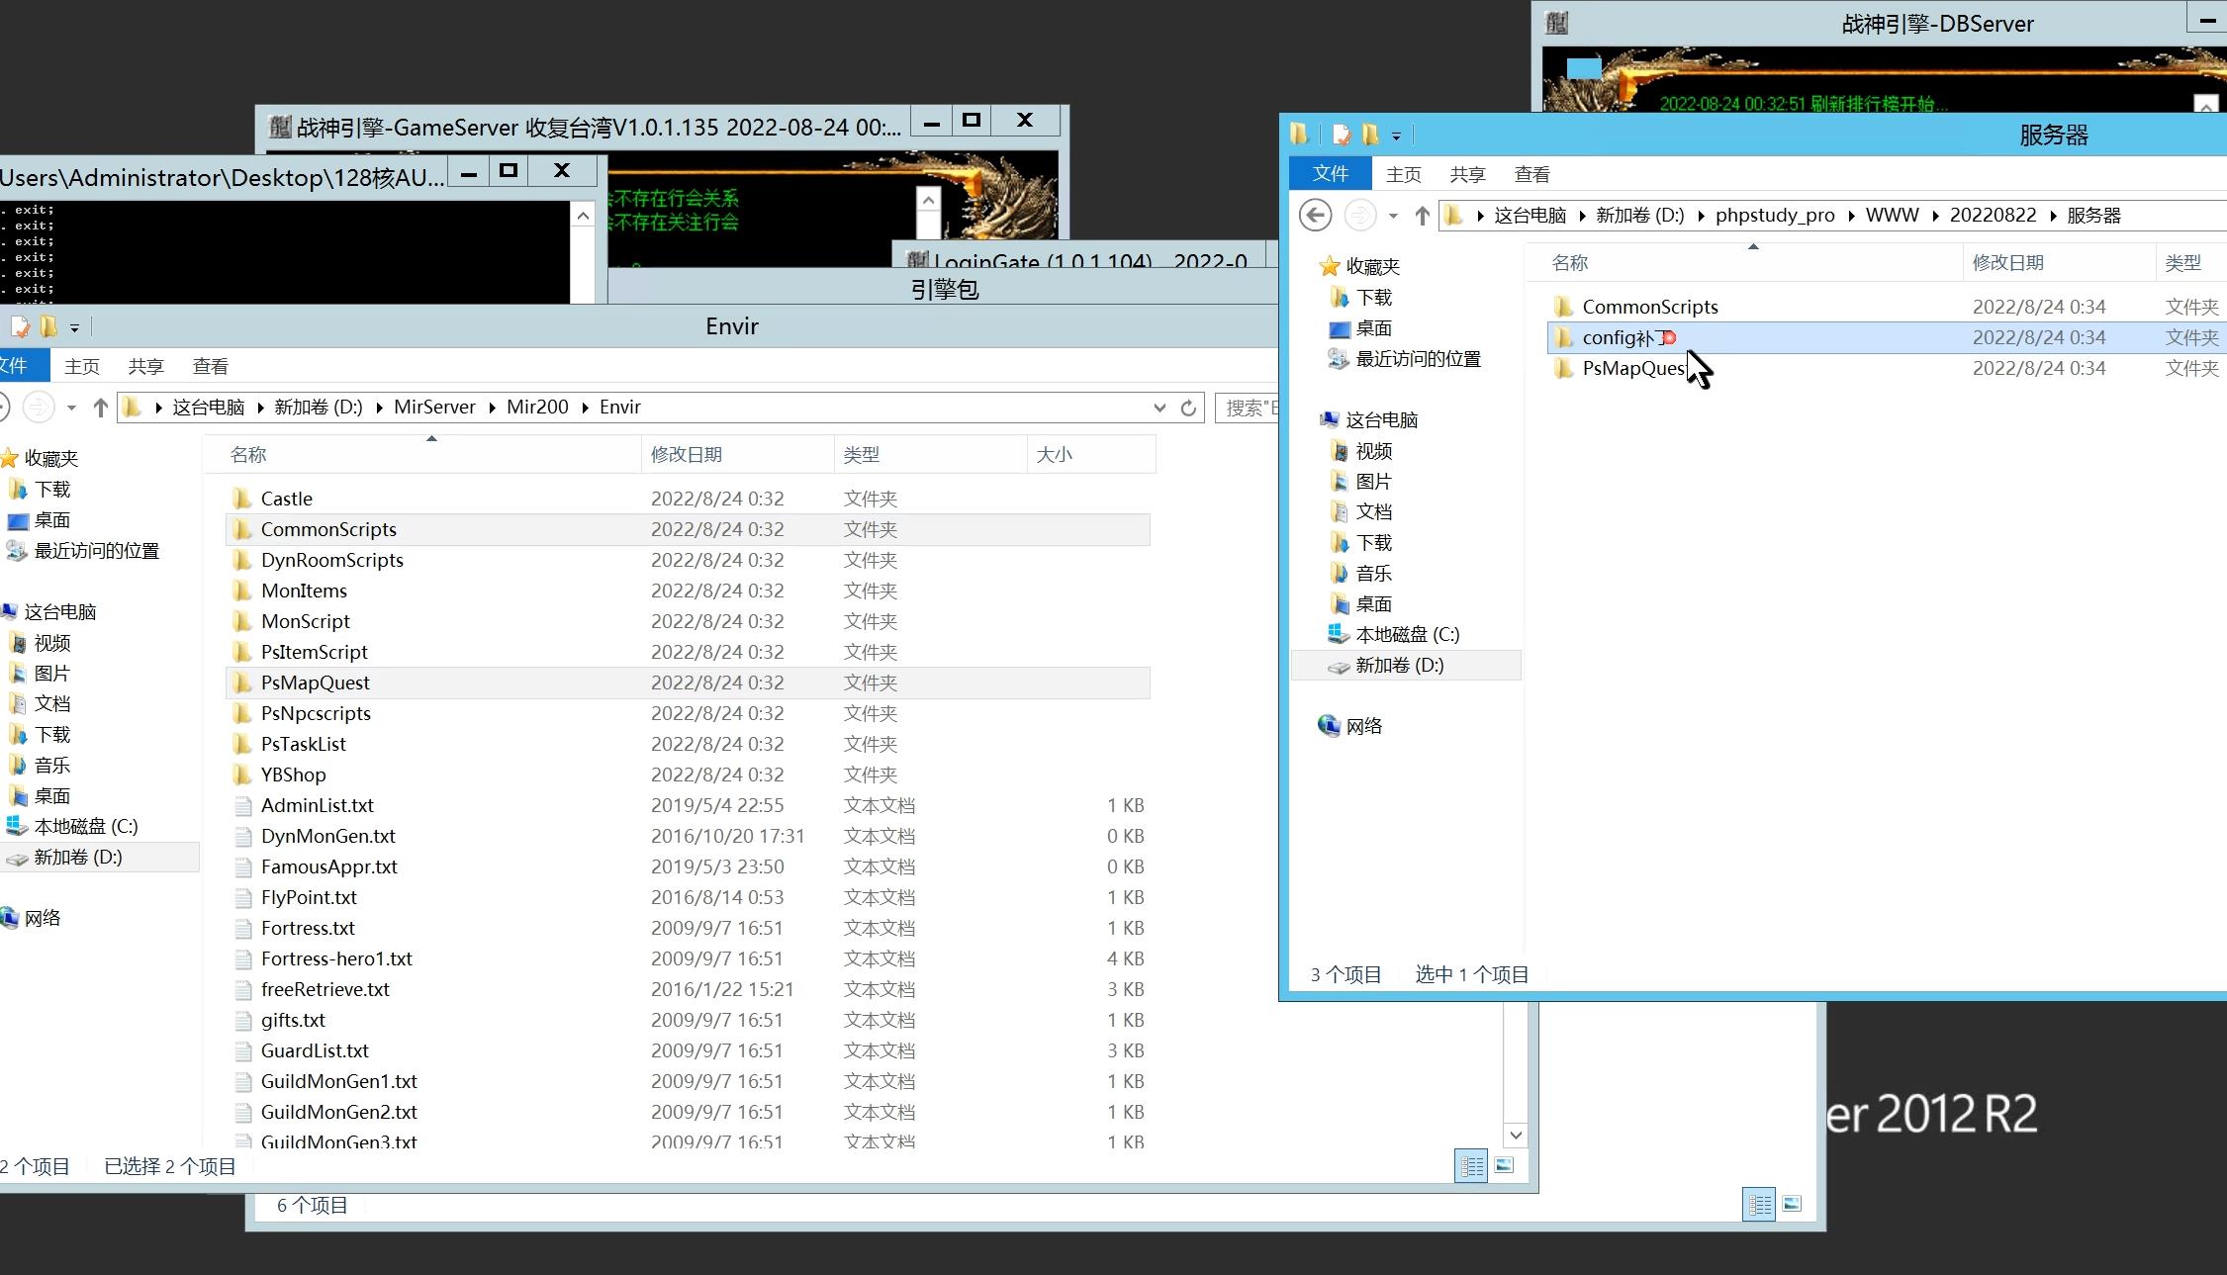The image size is (2227, 1275).
Task: Select freeRetrieve.txt file
Action: (325, 989)
